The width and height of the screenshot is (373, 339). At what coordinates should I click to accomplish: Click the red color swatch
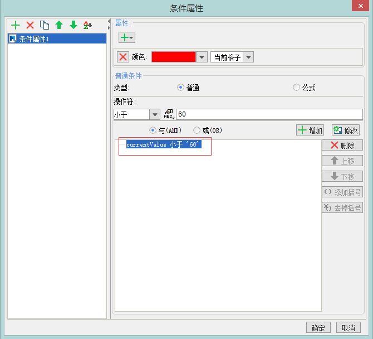[x=174, y=57]
